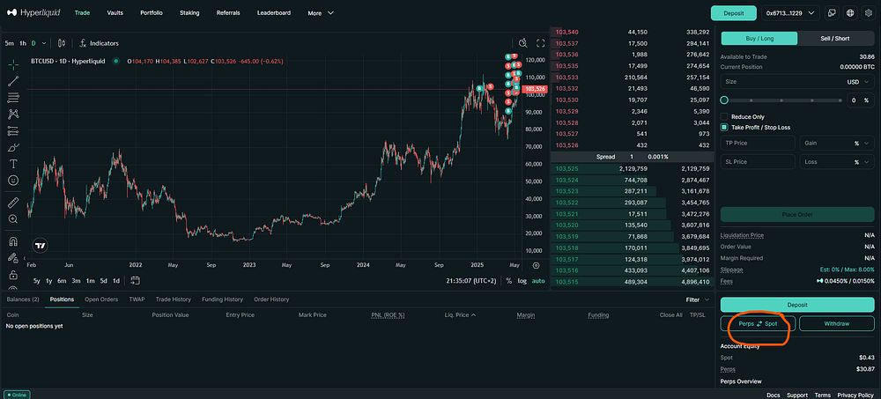Click the Place Order button
Screen dimensions: 881x399
(x=797, y=215)
